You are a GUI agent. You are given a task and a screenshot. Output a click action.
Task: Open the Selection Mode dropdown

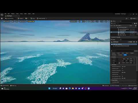[10, 18]
